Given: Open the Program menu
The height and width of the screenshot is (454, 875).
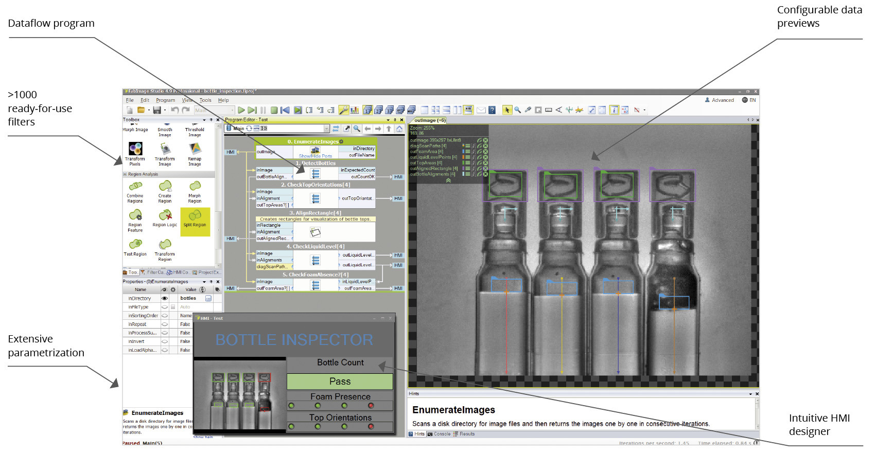Looking at the screenshot, I should [166, 100].
